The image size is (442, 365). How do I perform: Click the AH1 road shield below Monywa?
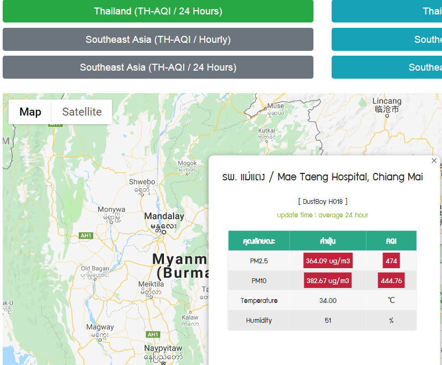pyautogui.click(x=86, y=235)
